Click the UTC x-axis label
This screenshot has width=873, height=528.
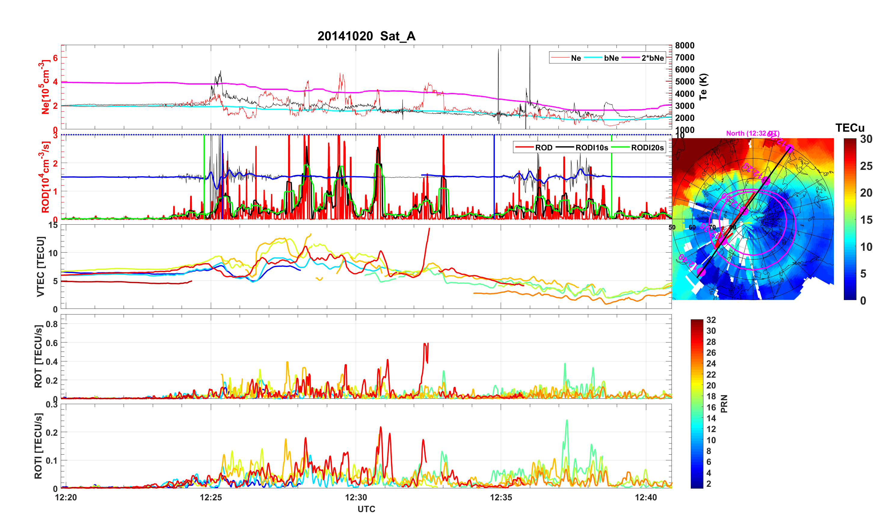click(366, 509)
